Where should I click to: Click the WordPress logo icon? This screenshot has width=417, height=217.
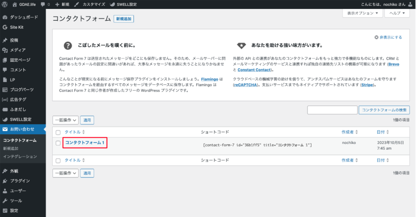(x=5, y=4)
